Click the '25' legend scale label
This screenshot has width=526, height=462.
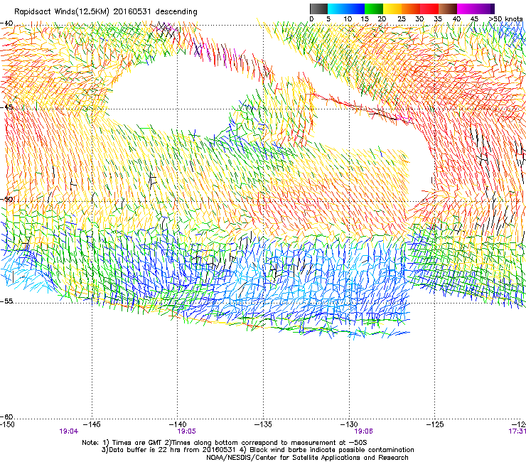click(402, 19)
